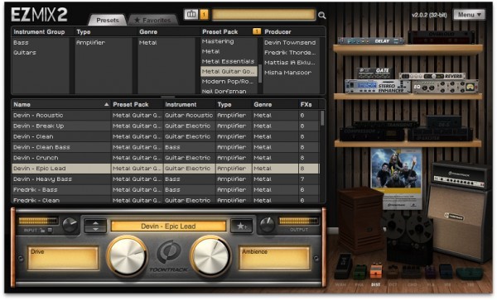Focus the preset search field
Viewport: 497px width, 300px height.
[x=263, y=15]
